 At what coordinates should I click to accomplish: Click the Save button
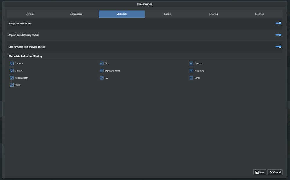pyautogui.click(x=260, y=172)
